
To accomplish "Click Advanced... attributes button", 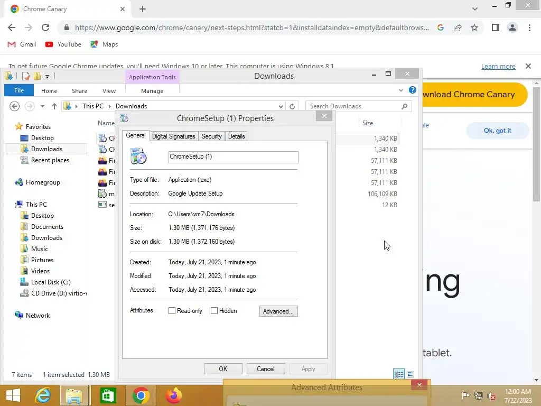I will coord(278,311).
